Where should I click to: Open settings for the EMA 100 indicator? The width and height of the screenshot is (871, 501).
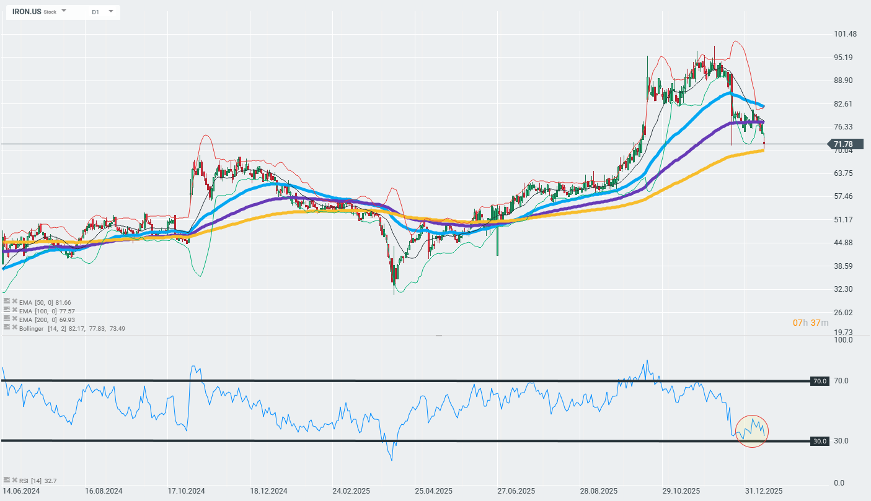point(6,310)
